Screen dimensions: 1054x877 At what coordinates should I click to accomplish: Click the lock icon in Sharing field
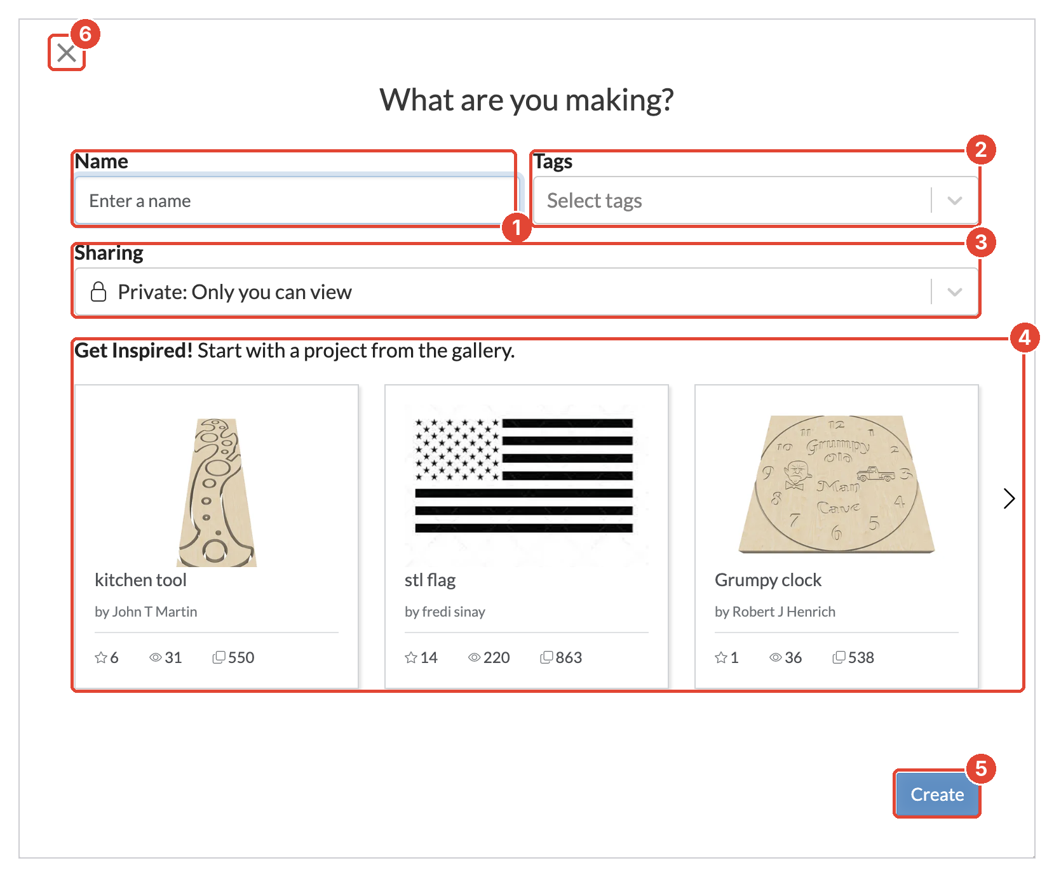coord(98,291)
